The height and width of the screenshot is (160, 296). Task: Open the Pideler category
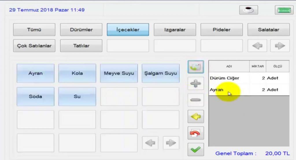[x=222, y=30]
